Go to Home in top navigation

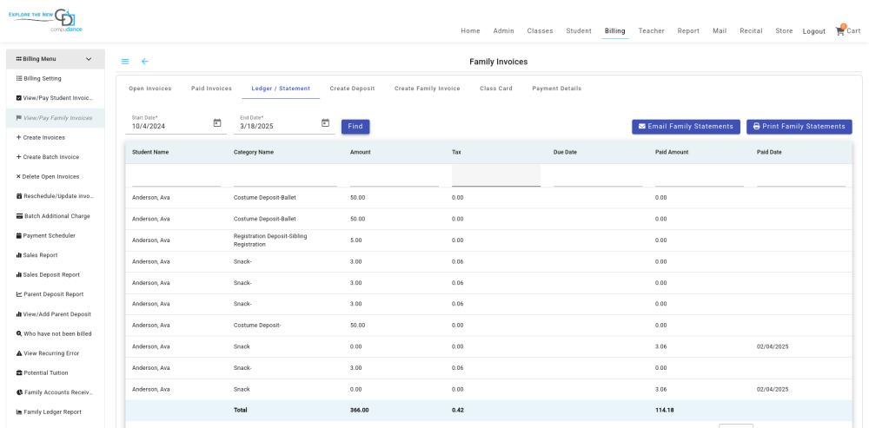click(x=470, y=31)
